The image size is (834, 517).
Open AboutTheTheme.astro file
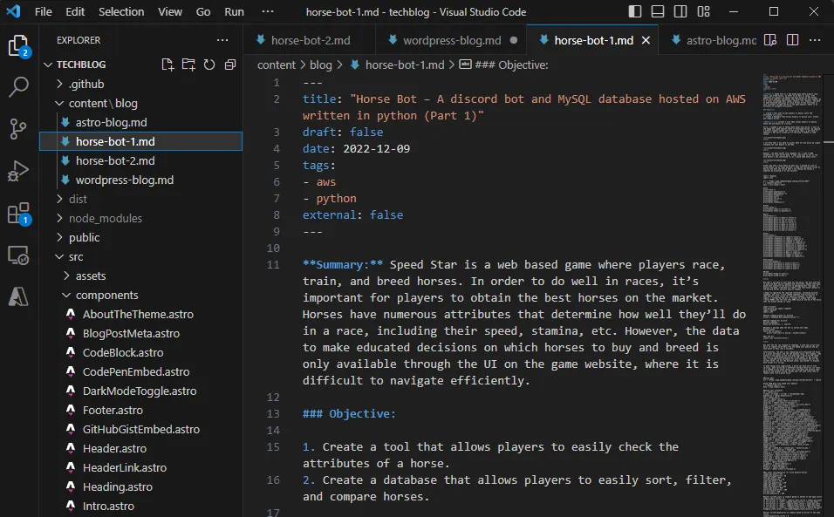(x=141, y=314)
